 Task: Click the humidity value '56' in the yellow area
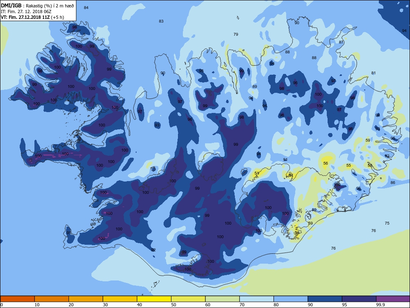(x=326, y=163)
